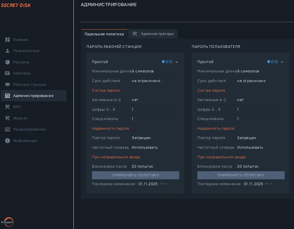
Task: Click the Администрирование chart icon in sidebar
Action: click(7, 96)
